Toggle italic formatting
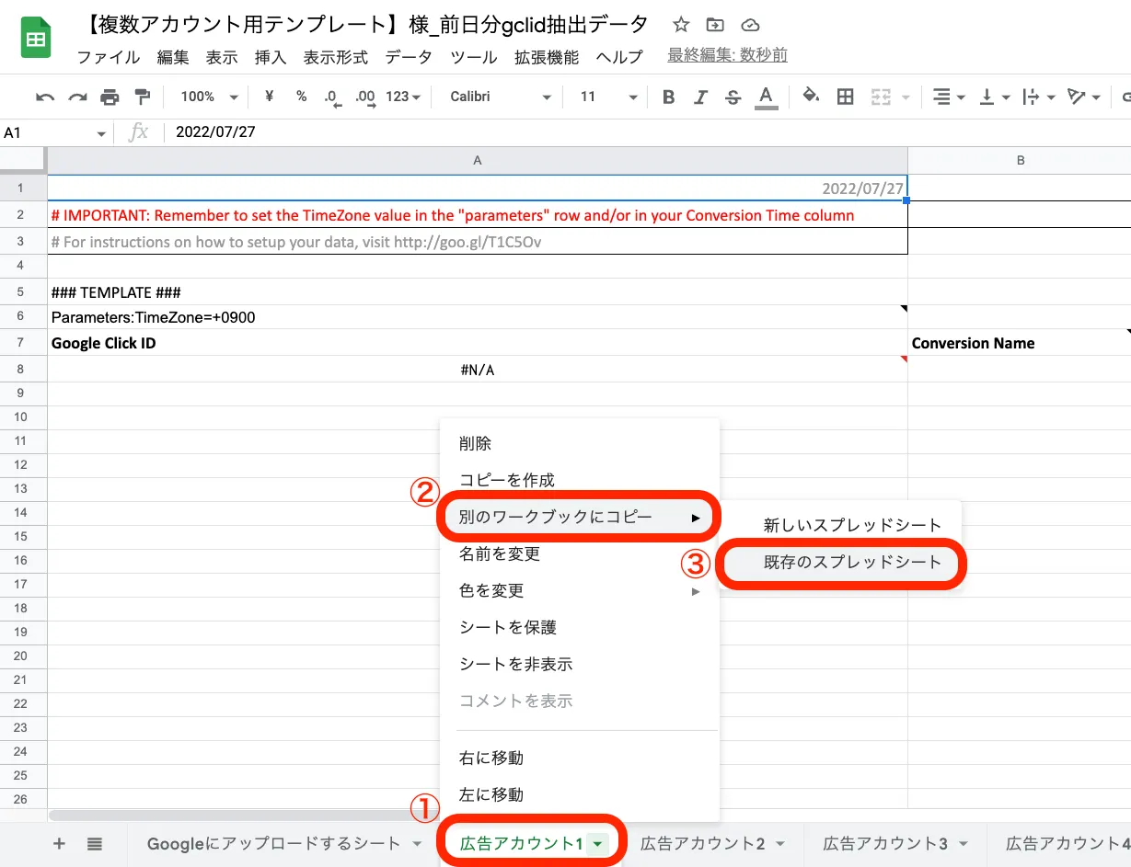 [x=701, y=97]
